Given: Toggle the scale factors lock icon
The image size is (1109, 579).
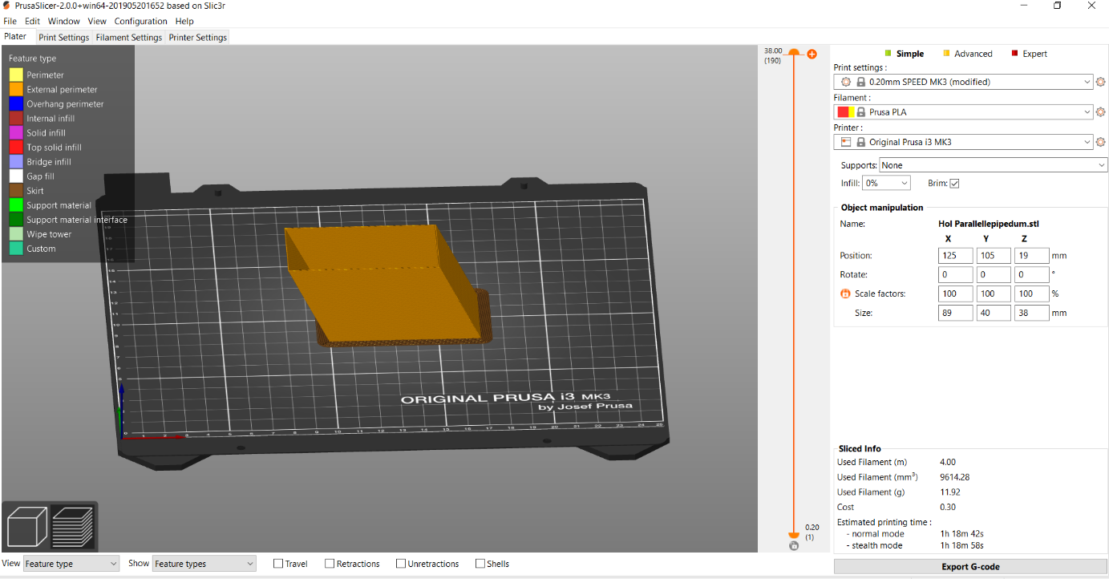Looking at the screenshot, I should tap(844, 294).
